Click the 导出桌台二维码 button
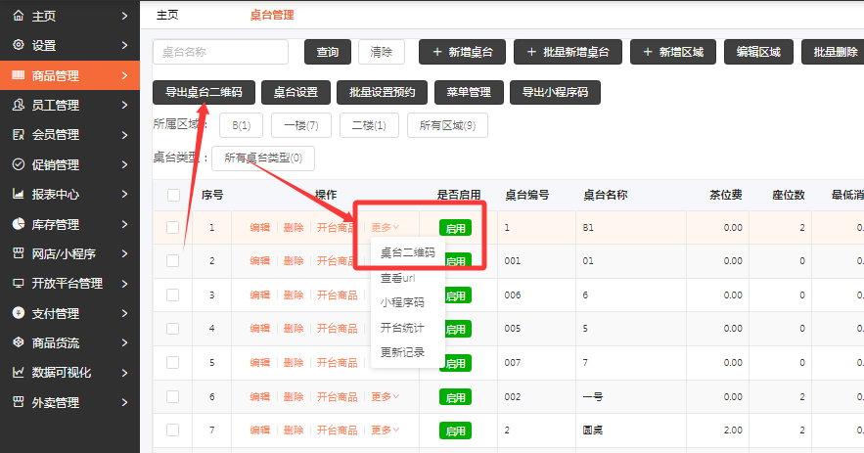 click(x=204, y=93)
